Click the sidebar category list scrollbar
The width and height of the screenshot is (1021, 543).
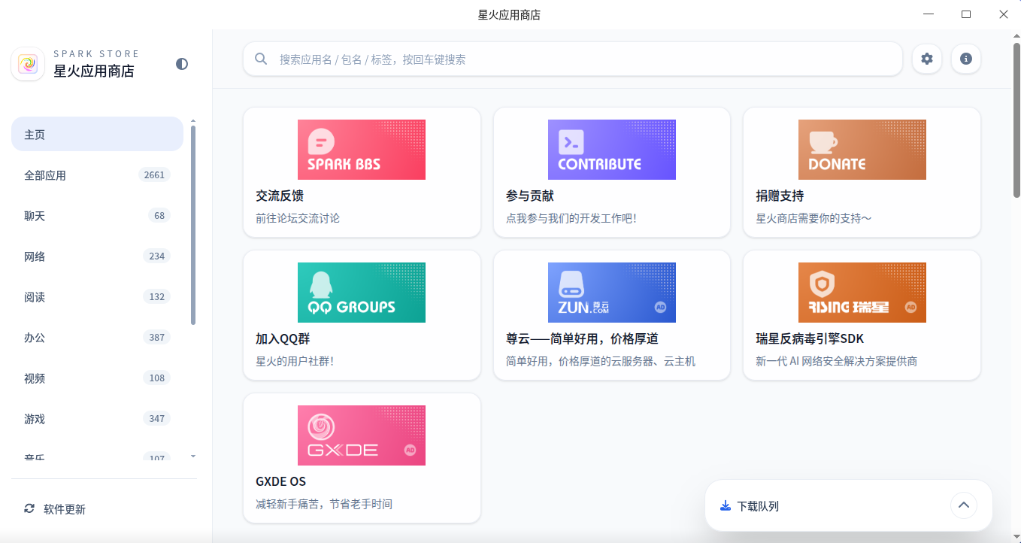[x=193, y=225]
